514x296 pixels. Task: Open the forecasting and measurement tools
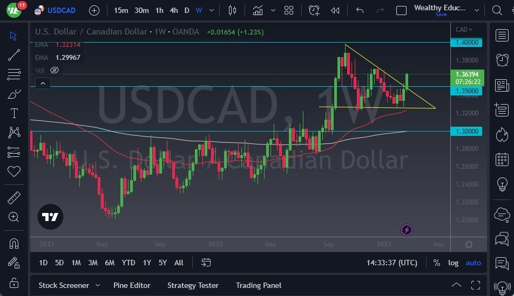point(14,152)
